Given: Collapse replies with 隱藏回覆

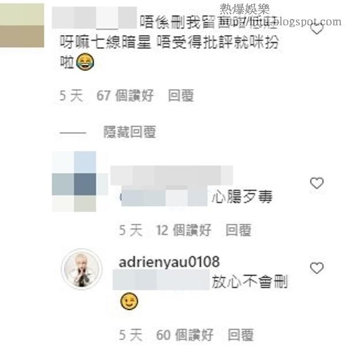Looking at the screenshot, I should [130, 132].
